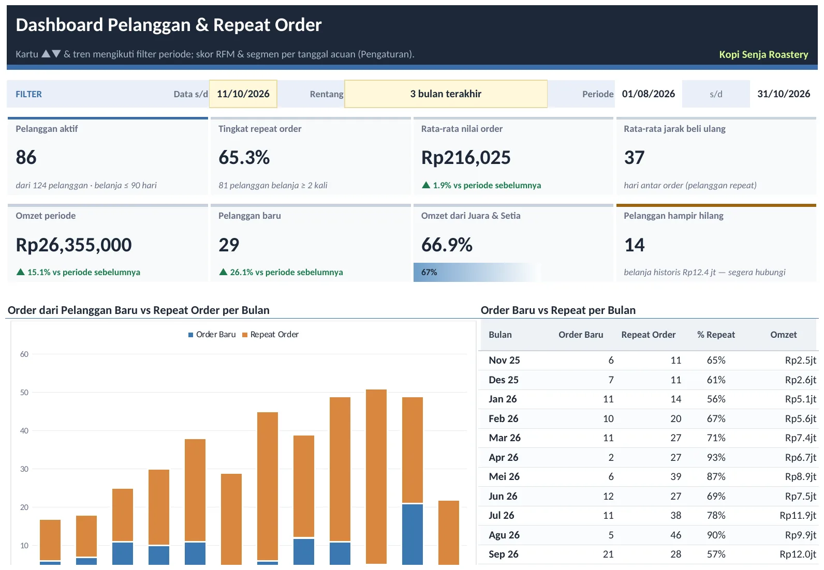824x570 pixels.
Task: Click the Repeat Order legend label in the chart
Action: 274,335
